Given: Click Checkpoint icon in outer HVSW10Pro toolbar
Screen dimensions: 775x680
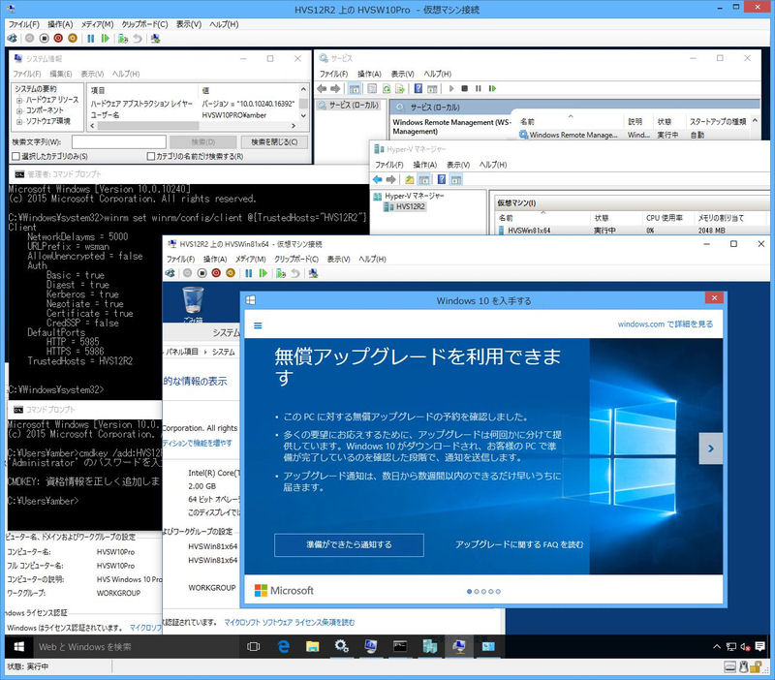Looking at the screenshot, I should click(x=123, y=39).
